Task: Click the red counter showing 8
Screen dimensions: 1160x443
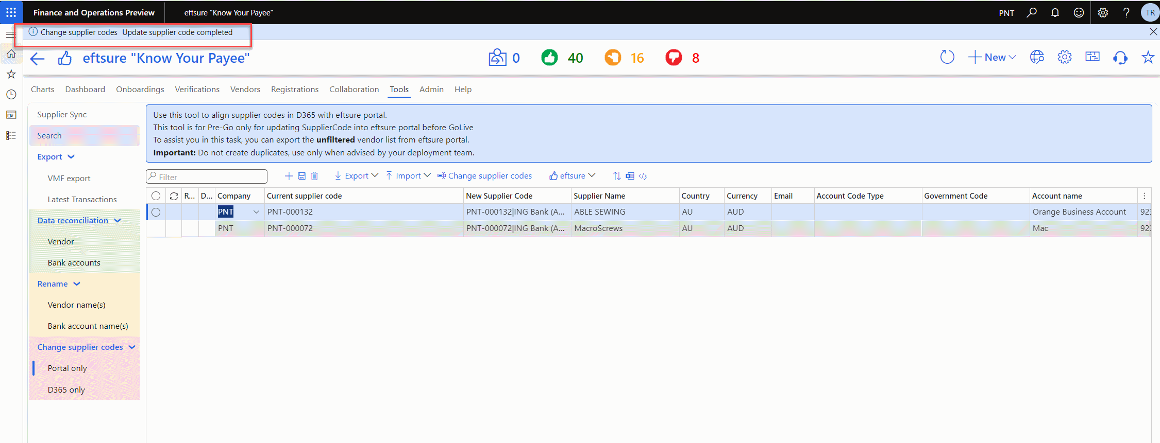Action: [682, 58]
